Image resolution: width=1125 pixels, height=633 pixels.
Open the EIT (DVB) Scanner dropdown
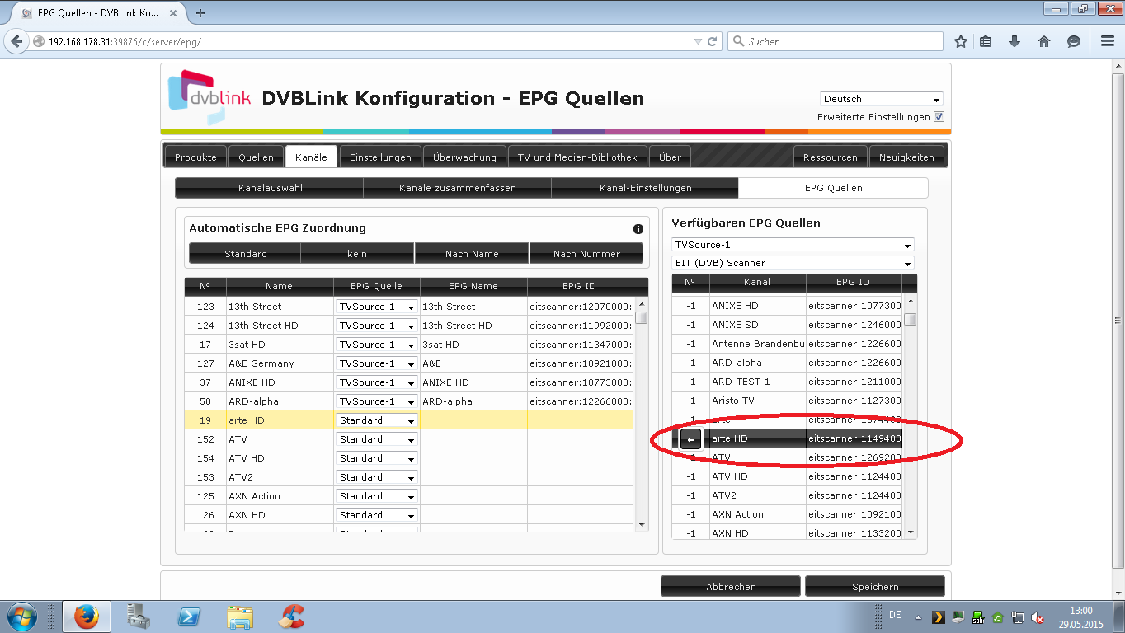pos(793,263)
